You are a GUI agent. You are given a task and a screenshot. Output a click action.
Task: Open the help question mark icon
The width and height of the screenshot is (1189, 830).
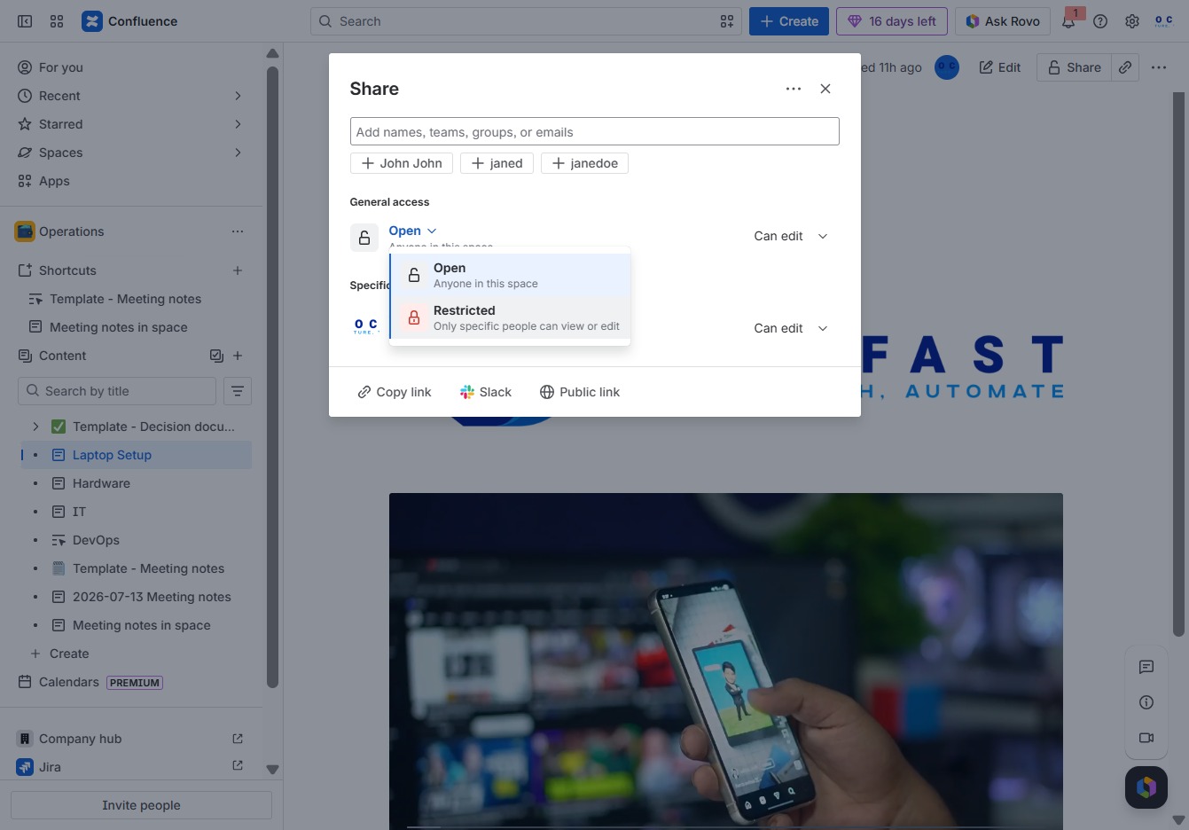tap(1100, 21)
